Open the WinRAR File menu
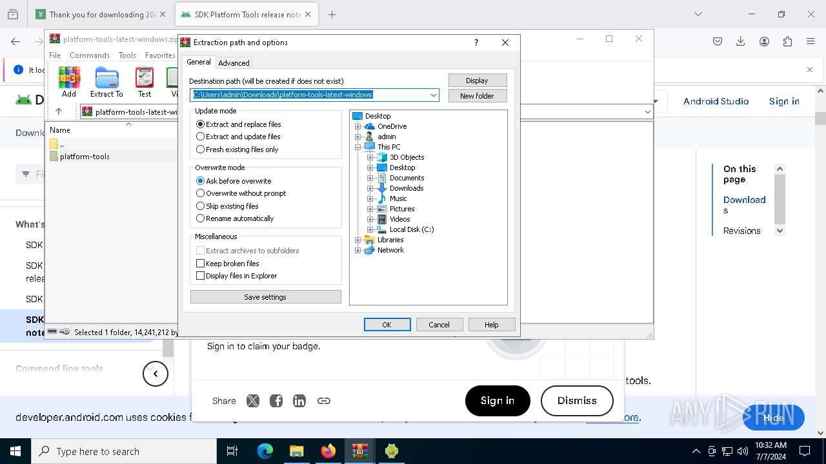 click(x=55, y=55)
